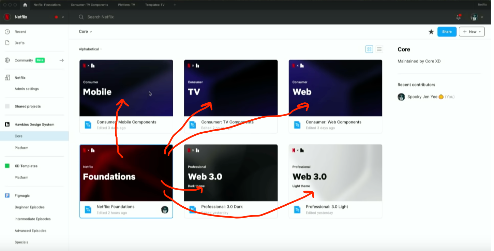Open the New dropdown button
Image resolution: width=494 pixels, height=251 pixels.
[x=472, y=32]
